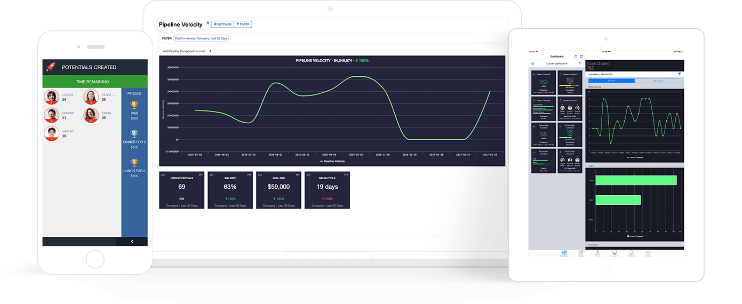742x304 pixels.
Task: Open the Notifications bell tab on the tablet
Action: coord(631,253)
